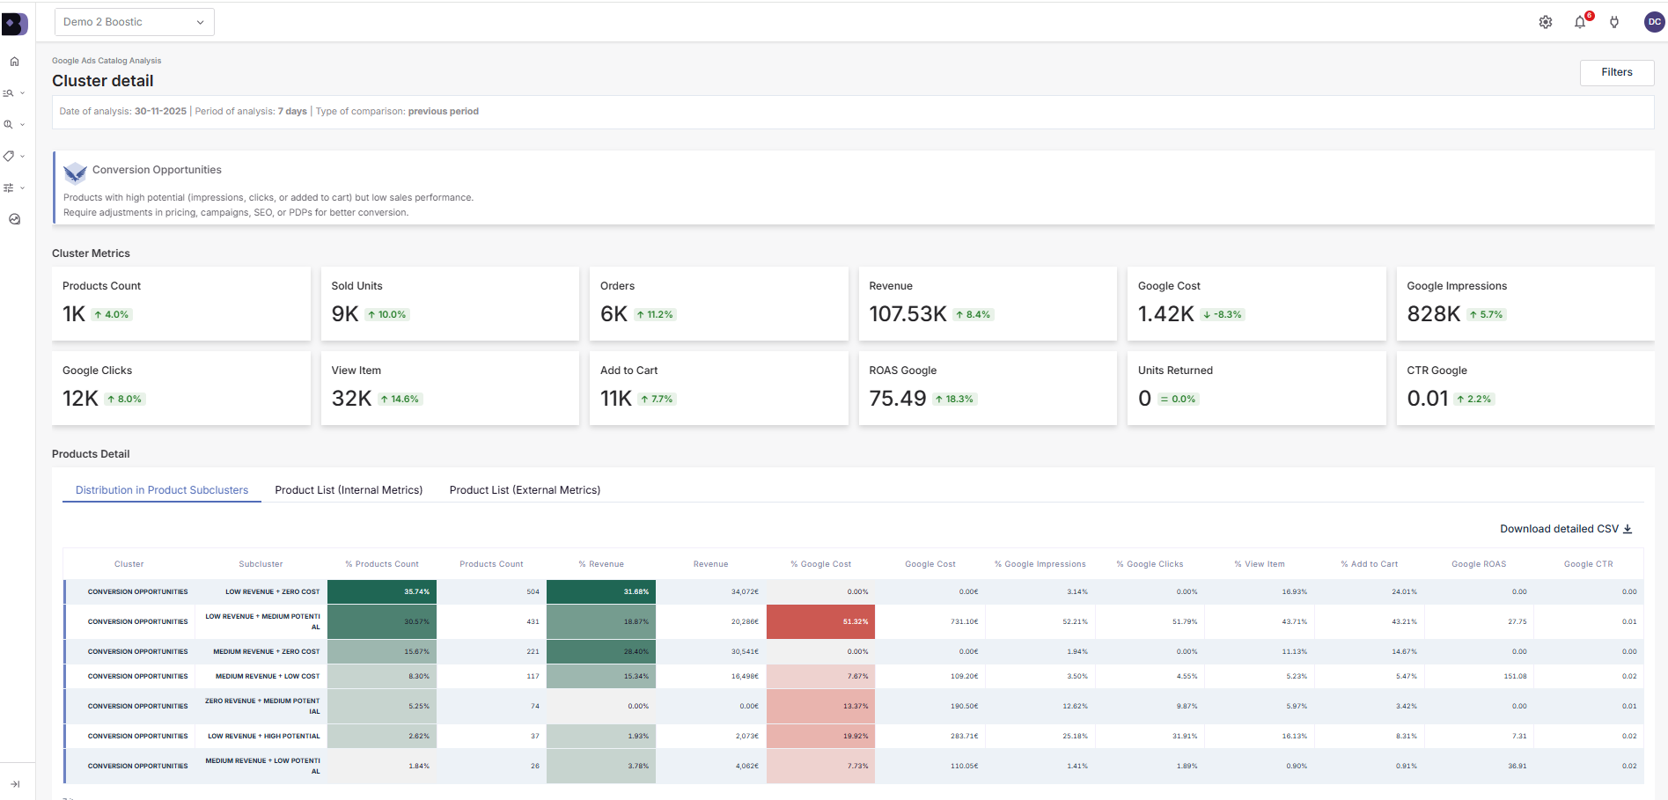Open the price tag sidebar icon
Viewport: 1668px width, 800px height.
tap(9, 156)
